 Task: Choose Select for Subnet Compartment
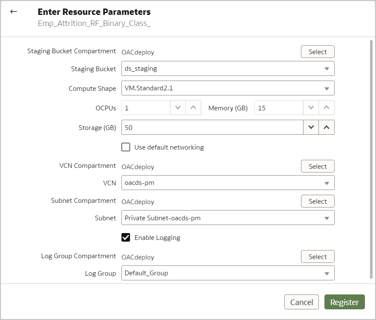coord(318,202)
